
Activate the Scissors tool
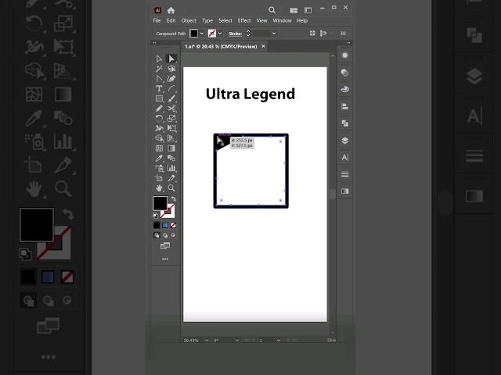[171, 109]
